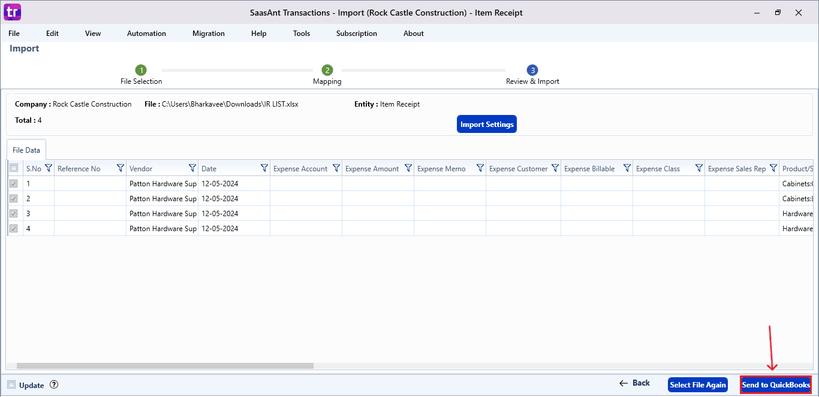
Task: Filter the Expense Account column
Action: [x=336, y=168]
